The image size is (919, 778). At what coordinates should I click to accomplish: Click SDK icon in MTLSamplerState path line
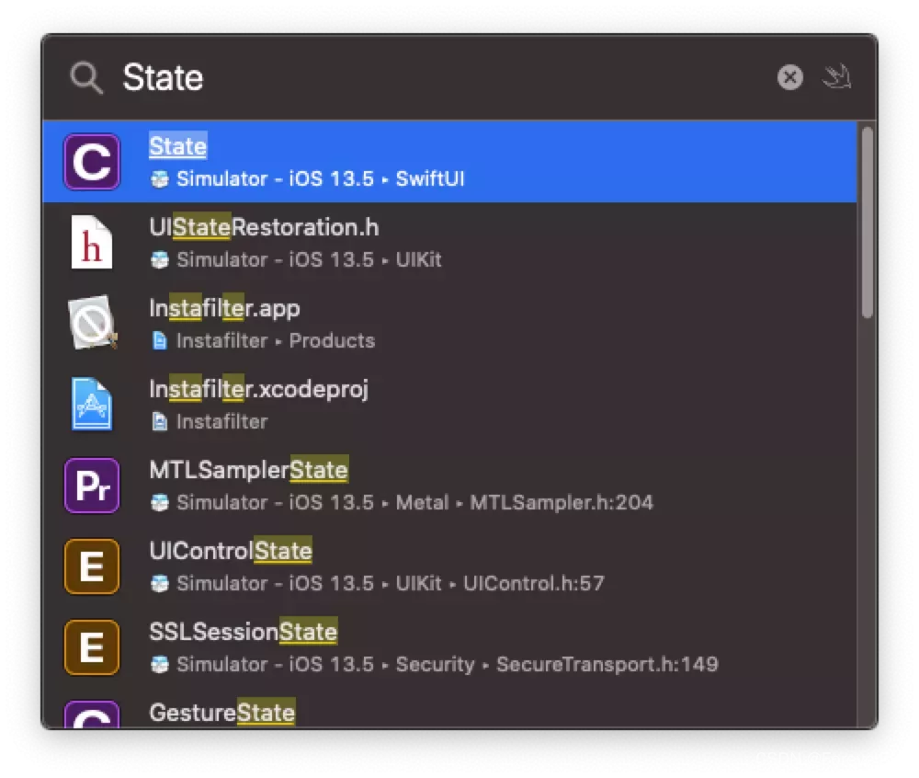tap(159, 502)
